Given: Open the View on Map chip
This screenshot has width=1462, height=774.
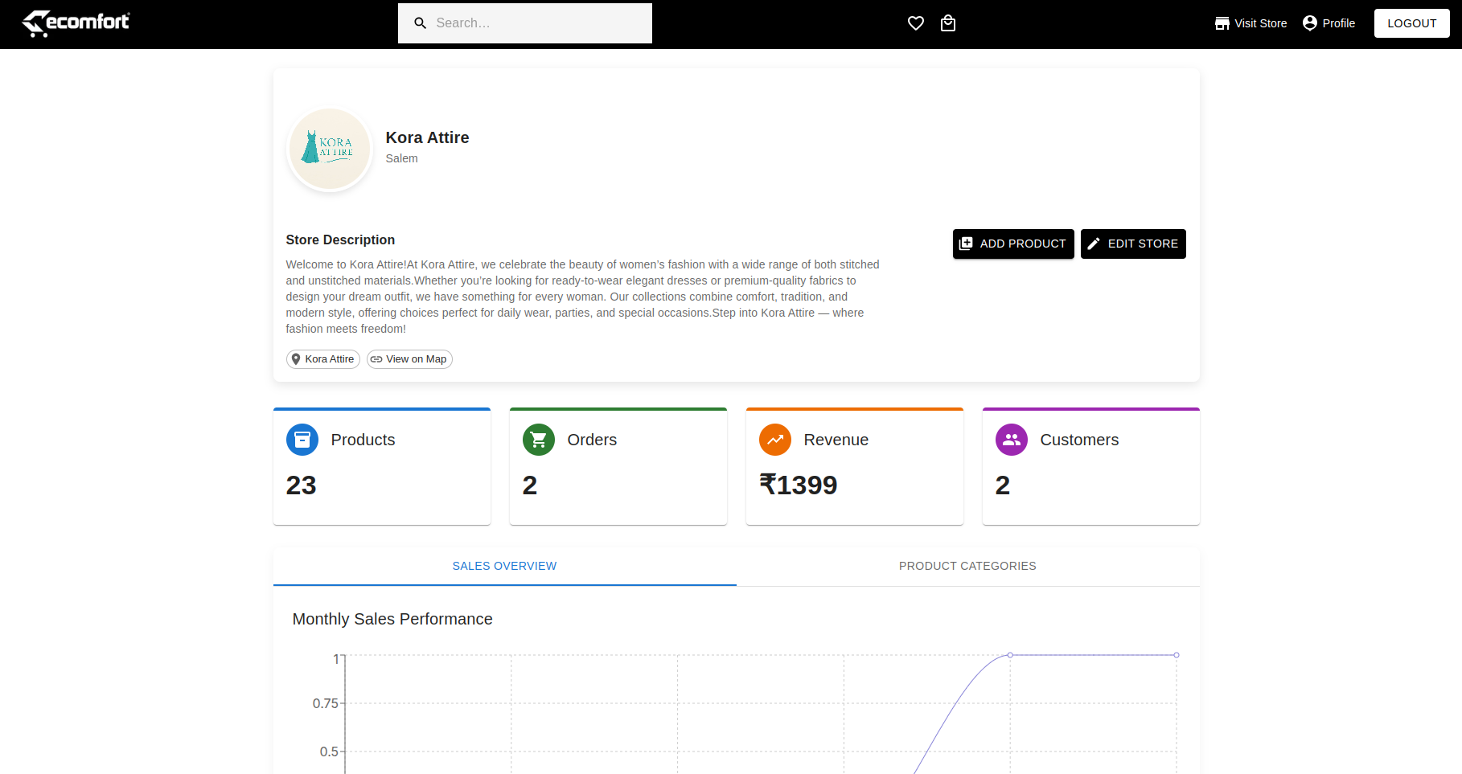Looking at the screenshot, I should 409,359.
